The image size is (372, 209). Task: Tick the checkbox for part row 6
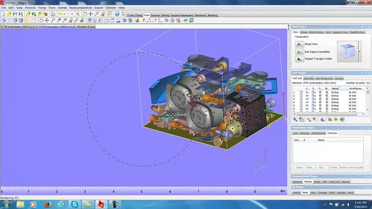tap(301, 109)
